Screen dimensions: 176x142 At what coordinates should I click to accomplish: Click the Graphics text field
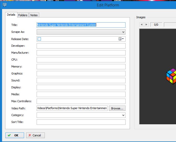[x=81, y=73]
